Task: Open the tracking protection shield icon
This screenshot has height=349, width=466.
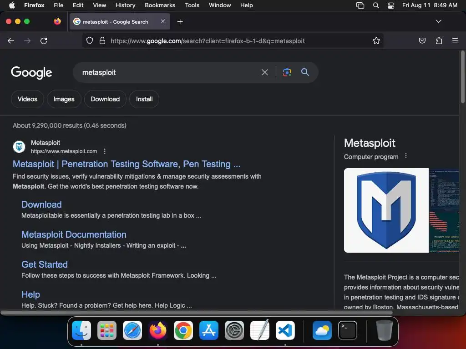Action: 90,40
